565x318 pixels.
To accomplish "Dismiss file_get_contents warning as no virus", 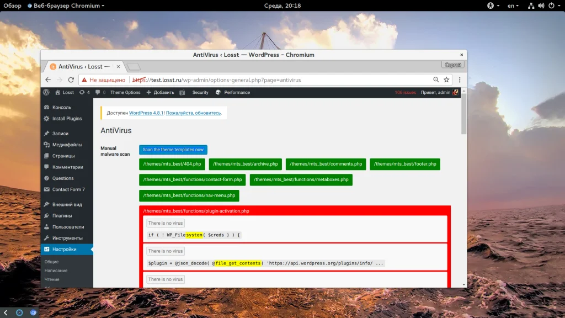I will pos(166,251).
